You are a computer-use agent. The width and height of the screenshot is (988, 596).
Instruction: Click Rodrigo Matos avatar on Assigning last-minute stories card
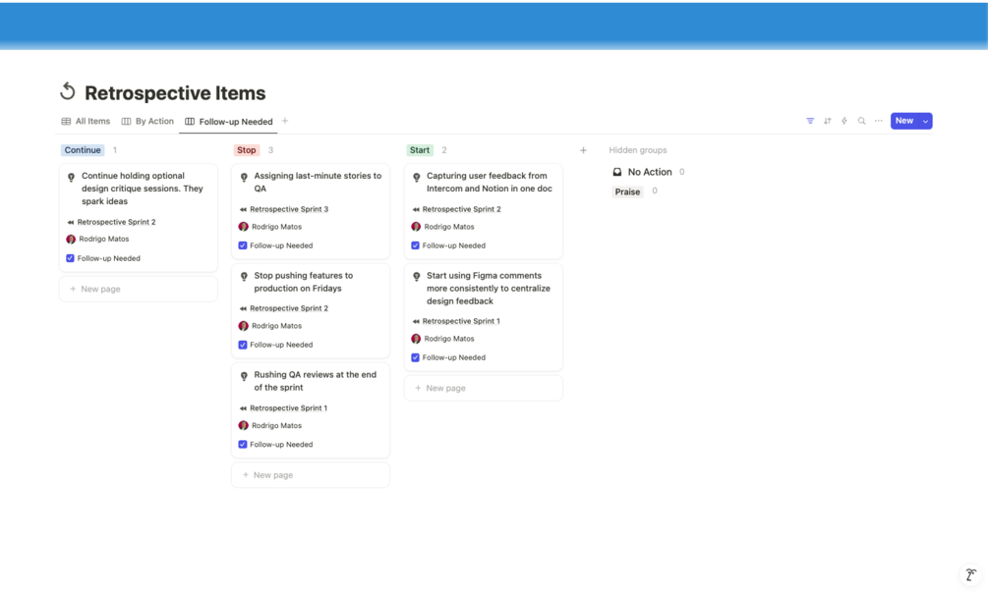point(243,227)
